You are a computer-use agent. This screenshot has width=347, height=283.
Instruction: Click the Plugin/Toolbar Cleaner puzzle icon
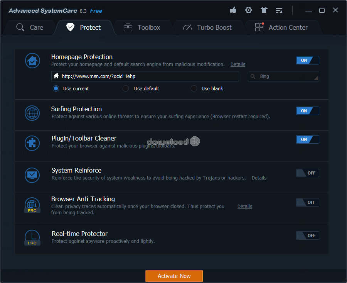click(32, 143)
